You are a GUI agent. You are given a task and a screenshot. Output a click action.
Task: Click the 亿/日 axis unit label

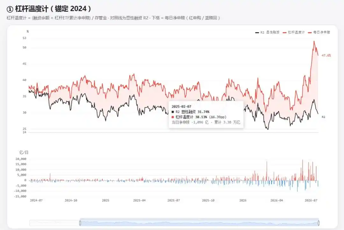(x=24, y=152)
